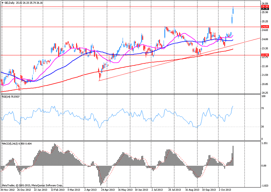
Task: Click the red 22.90 price level tag
Action: pos(265,55)
